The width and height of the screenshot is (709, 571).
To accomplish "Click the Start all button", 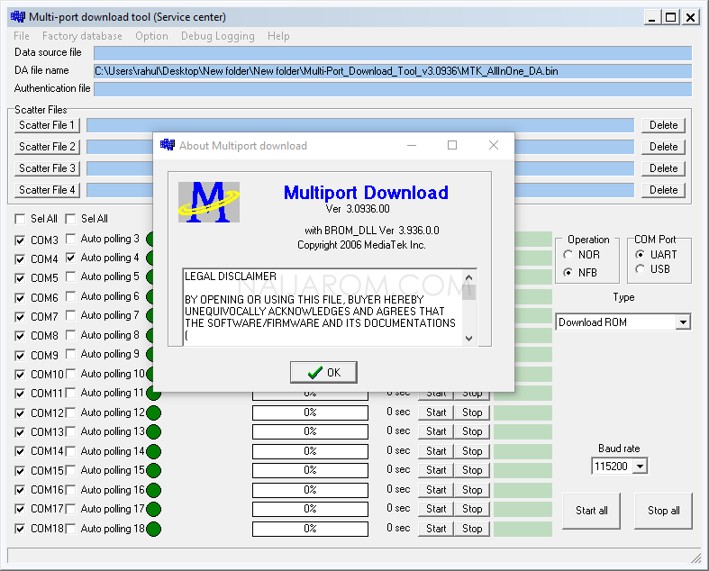I will coord(592,511).
